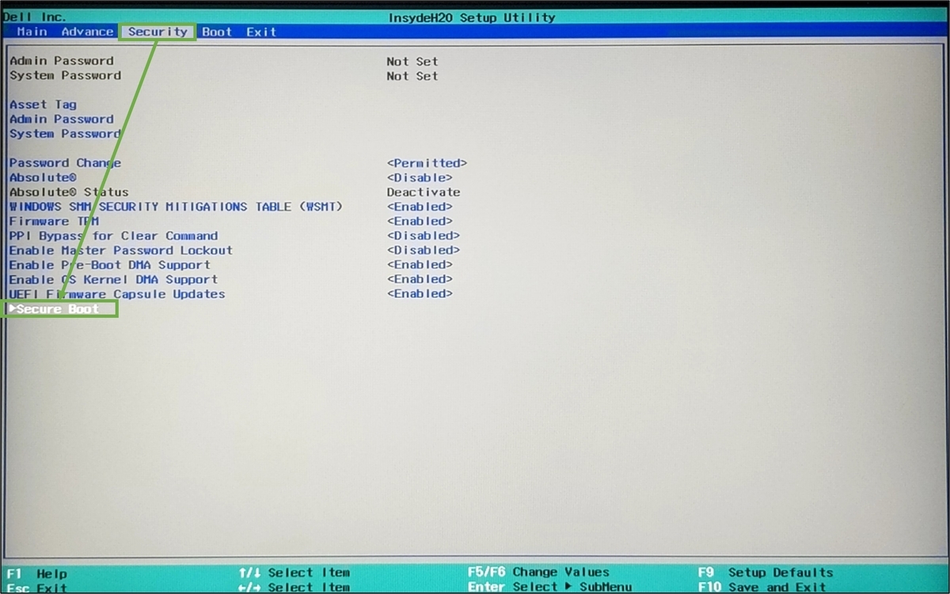Click the Esc Exit hint
950x594 pixels.
(38, 588)
